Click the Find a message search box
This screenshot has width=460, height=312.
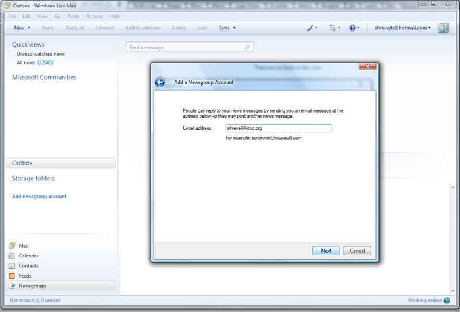point(189,47)
